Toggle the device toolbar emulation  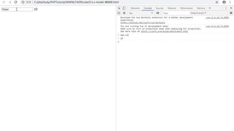124,8
